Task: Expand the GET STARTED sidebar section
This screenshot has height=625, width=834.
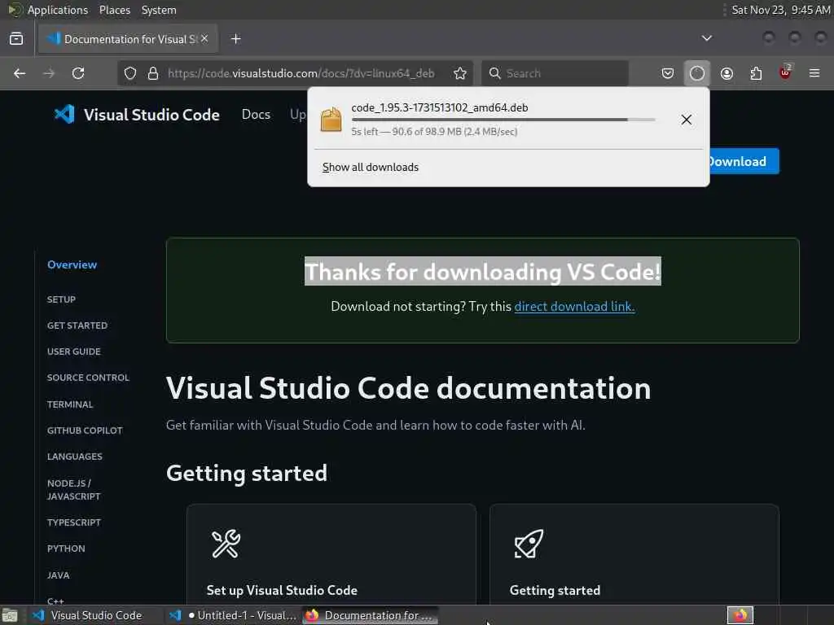Action: (77, 326)
